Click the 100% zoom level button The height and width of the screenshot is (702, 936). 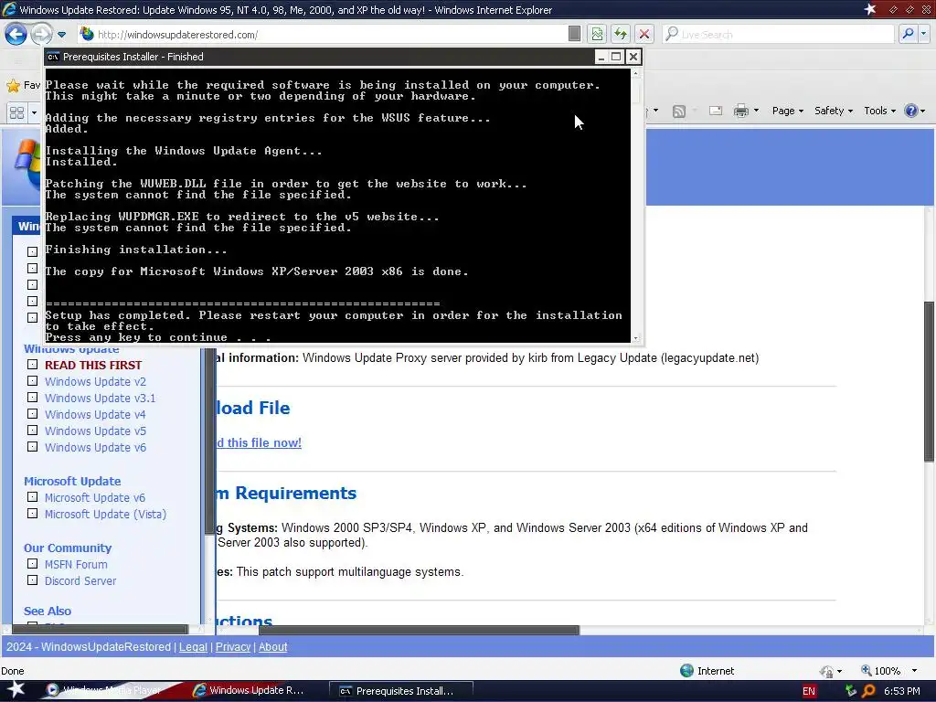coord(880,671)
